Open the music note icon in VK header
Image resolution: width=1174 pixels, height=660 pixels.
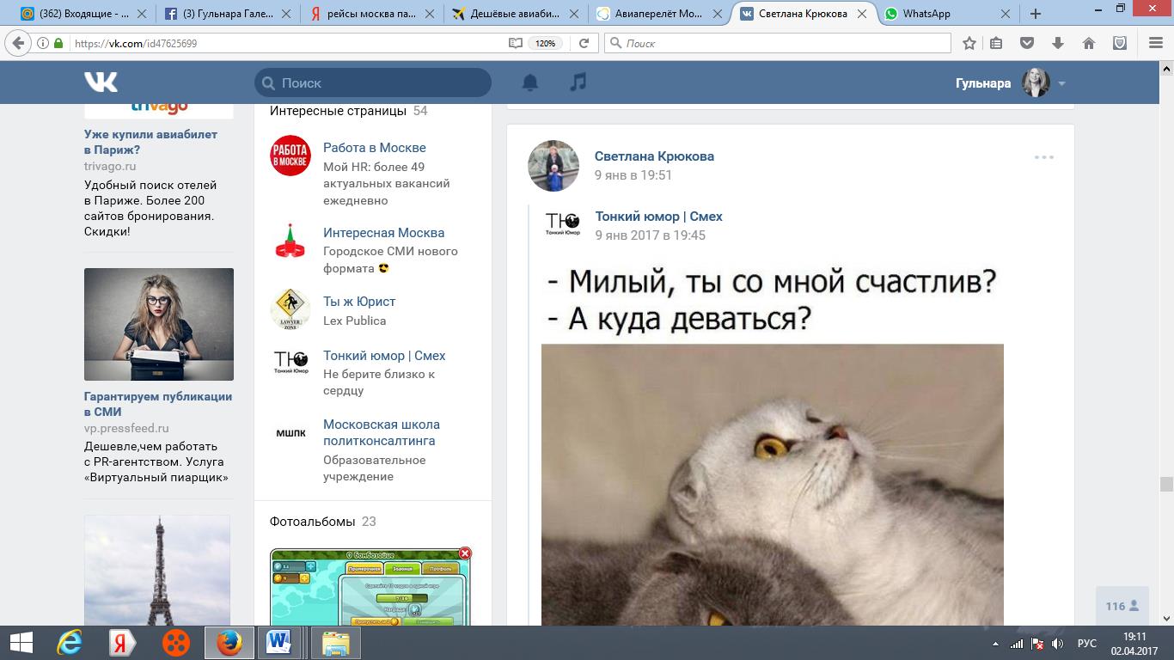coord(578,82)
